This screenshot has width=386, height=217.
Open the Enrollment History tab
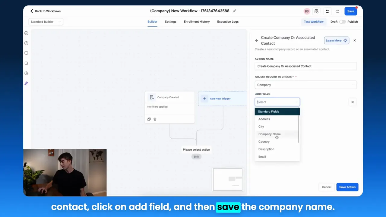[197, 21]
